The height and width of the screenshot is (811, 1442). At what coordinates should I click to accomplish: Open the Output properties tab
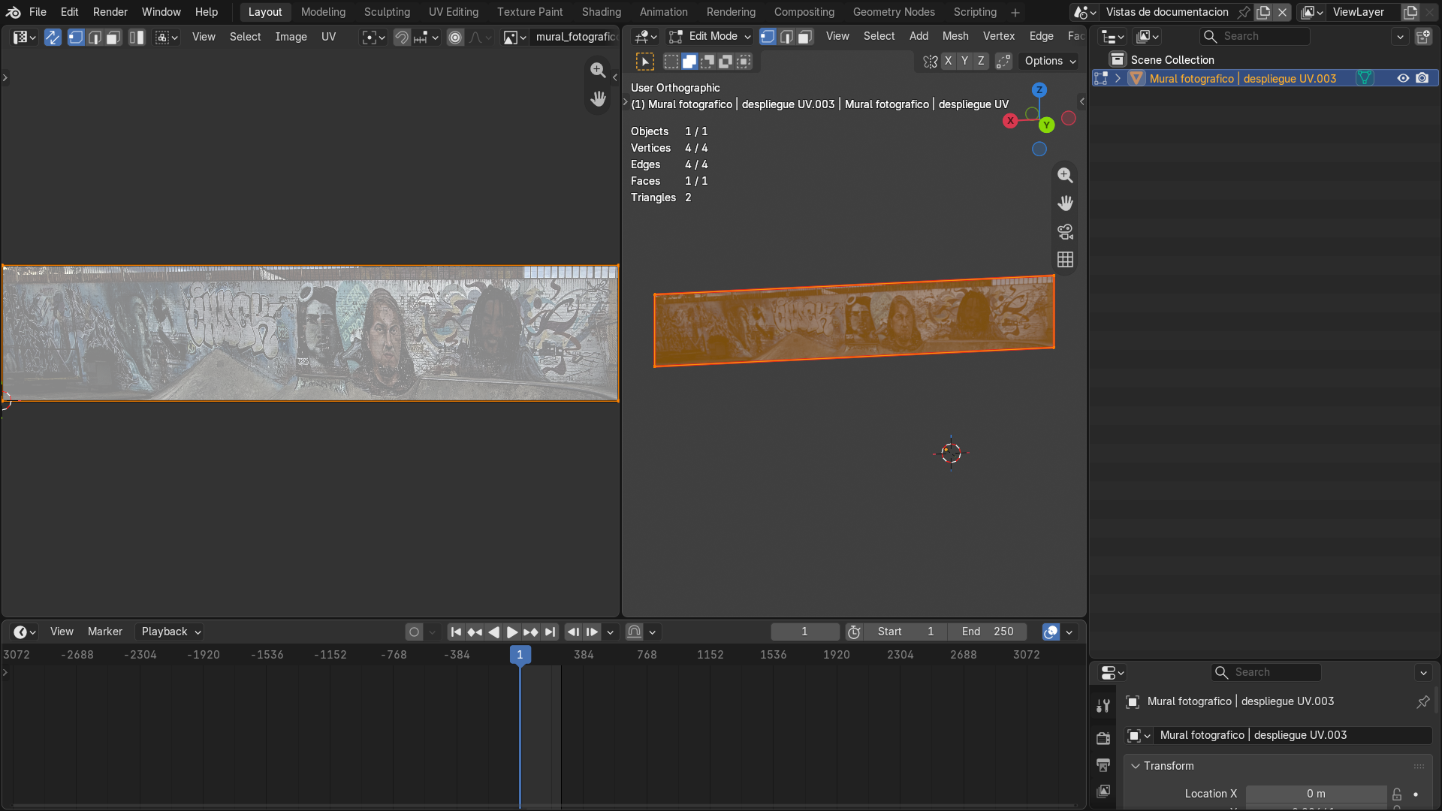click(x=1103, y=764)
